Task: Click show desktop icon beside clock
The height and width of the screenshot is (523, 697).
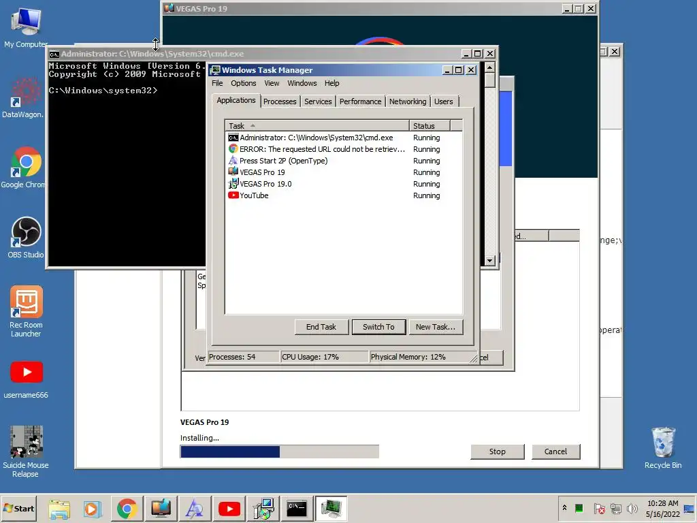Action: coord(690,509)
